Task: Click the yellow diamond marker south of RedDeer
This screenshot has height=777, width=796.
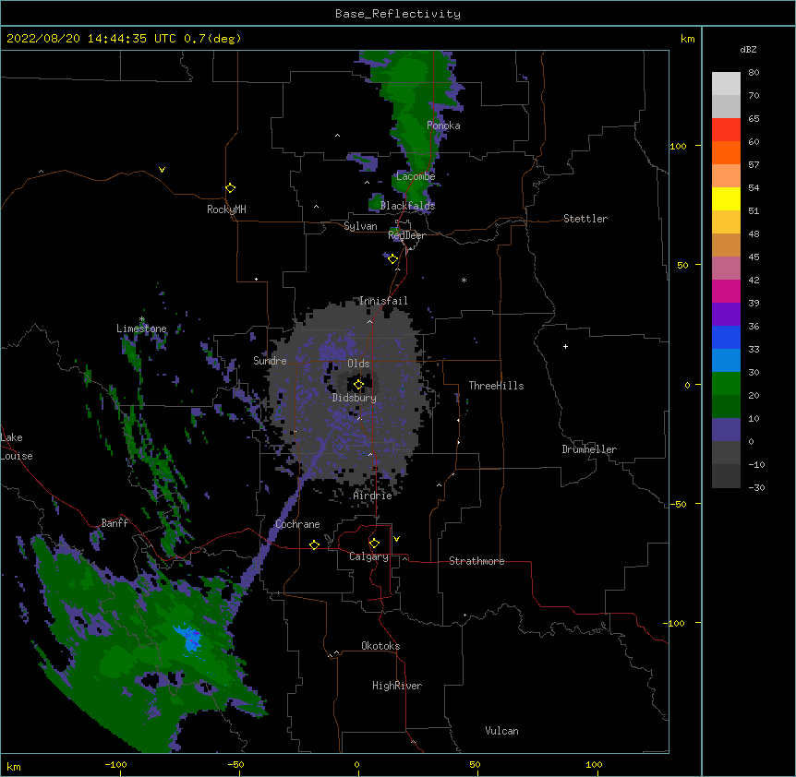Action: tap(393, 259)
